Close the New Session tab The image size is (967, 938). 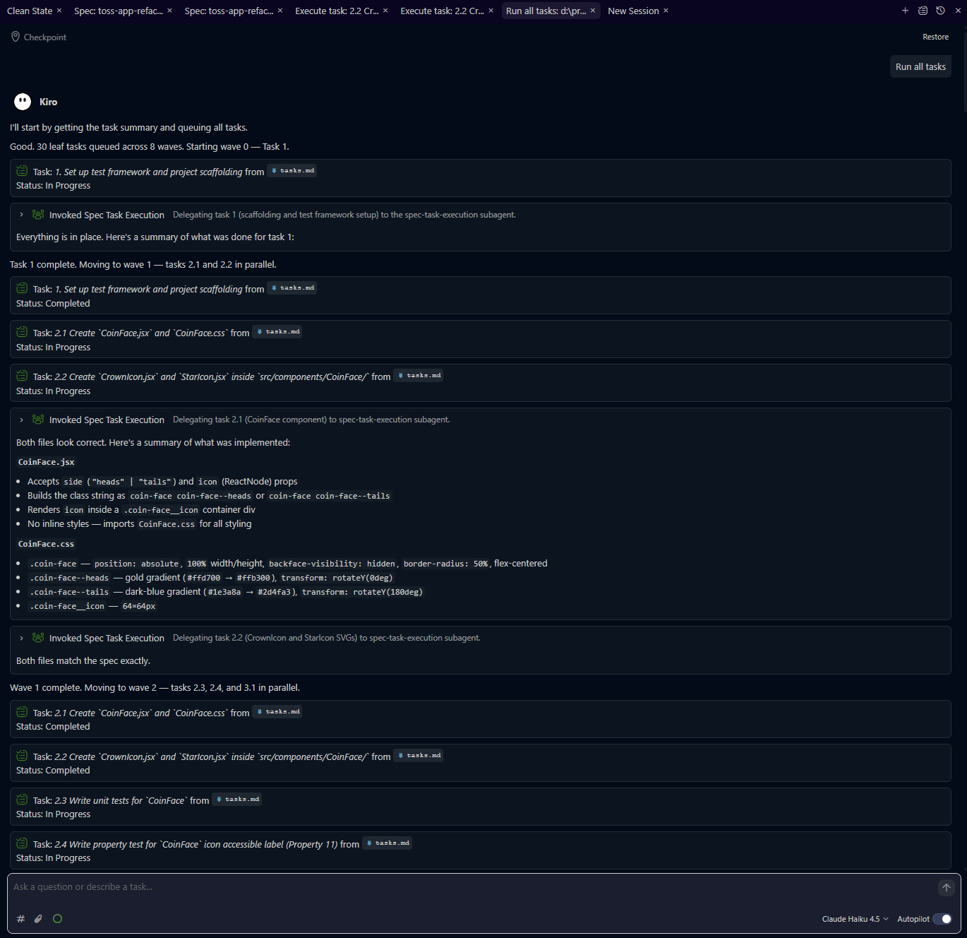[666, 11]
